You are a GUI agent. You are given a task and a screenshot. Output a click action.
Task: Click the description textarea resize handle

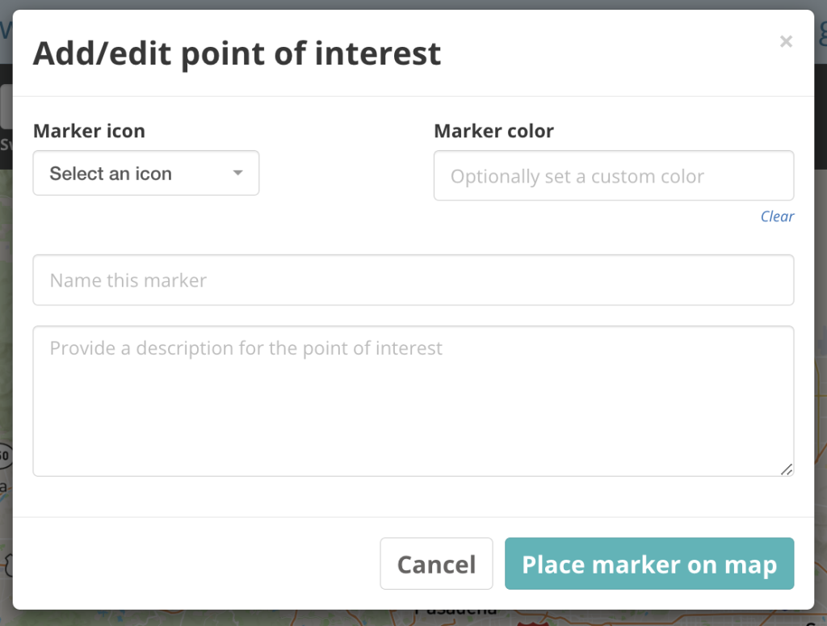(x=787, y=468)
